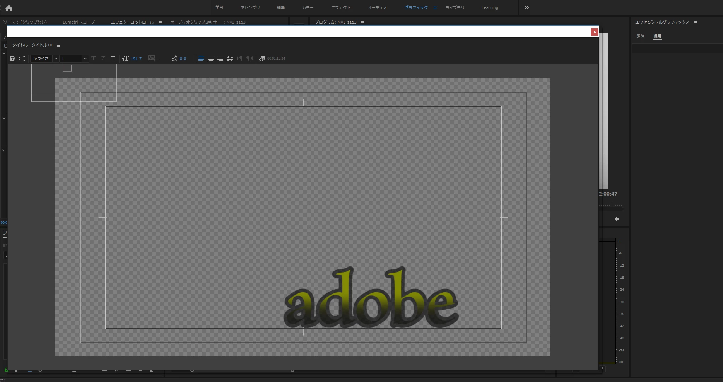Click the font size icon
The image size is (723, 382).
pyautogui.click(x=125, y=58)
